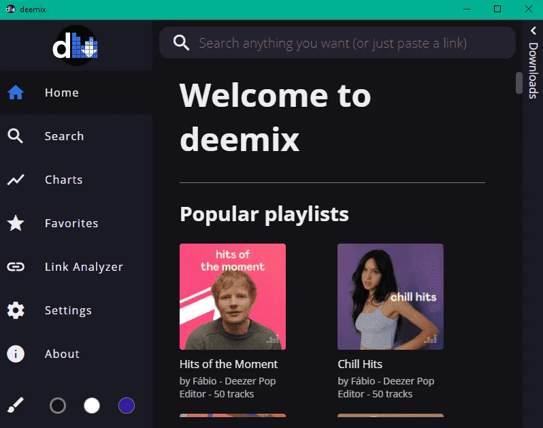Open the Chill Hits playlist cover
Viewport: 543px width, 428px height.
tap(391, 297)
